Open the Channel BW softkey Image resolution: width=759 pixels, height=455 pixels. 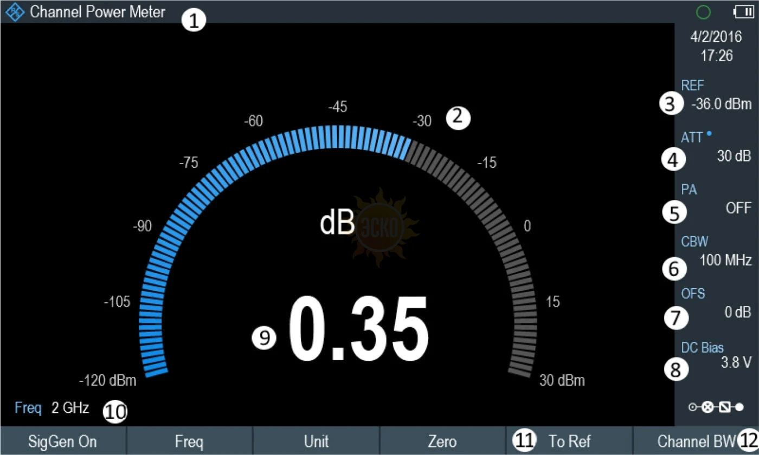(x=696, y=441)
